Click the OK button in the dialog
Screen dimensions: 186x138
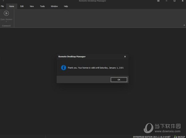[x=119, y=80]
